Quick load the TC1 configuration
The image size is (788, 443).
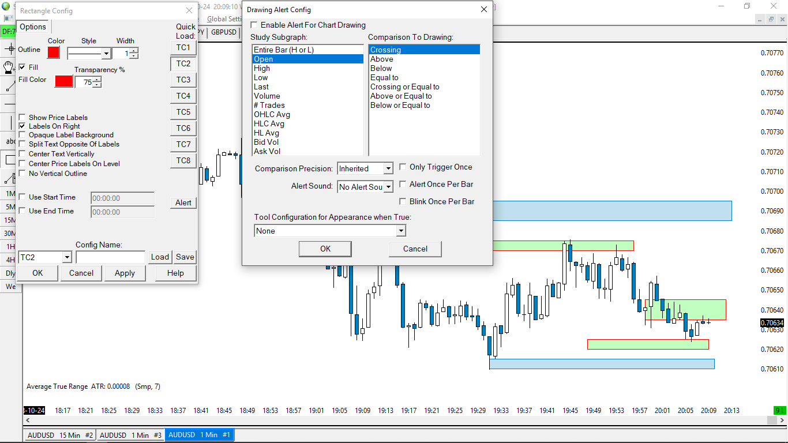coord(183,47)
